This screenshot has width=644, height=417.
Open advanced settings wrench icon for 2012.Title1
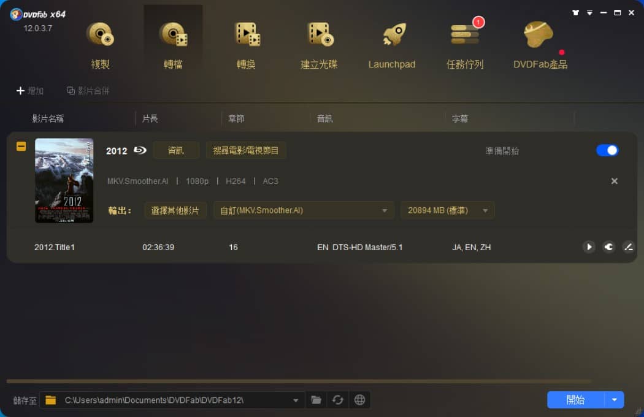click(x=608, y=247)
